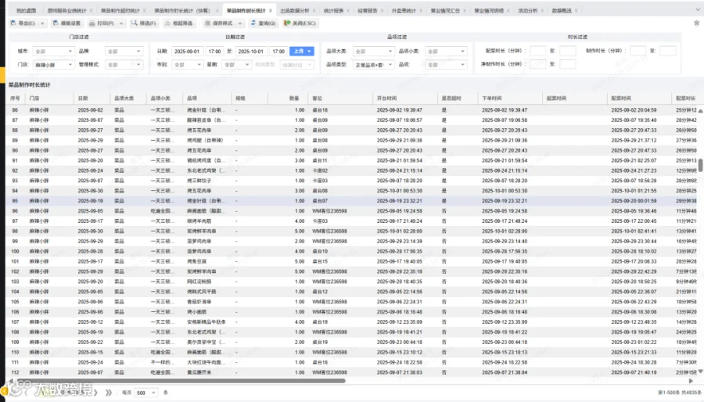Switch to 外卖单统计 tab

coord(404,10)
